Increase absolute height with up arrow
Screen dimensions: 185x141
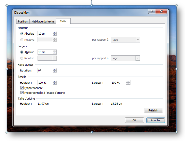55,33
